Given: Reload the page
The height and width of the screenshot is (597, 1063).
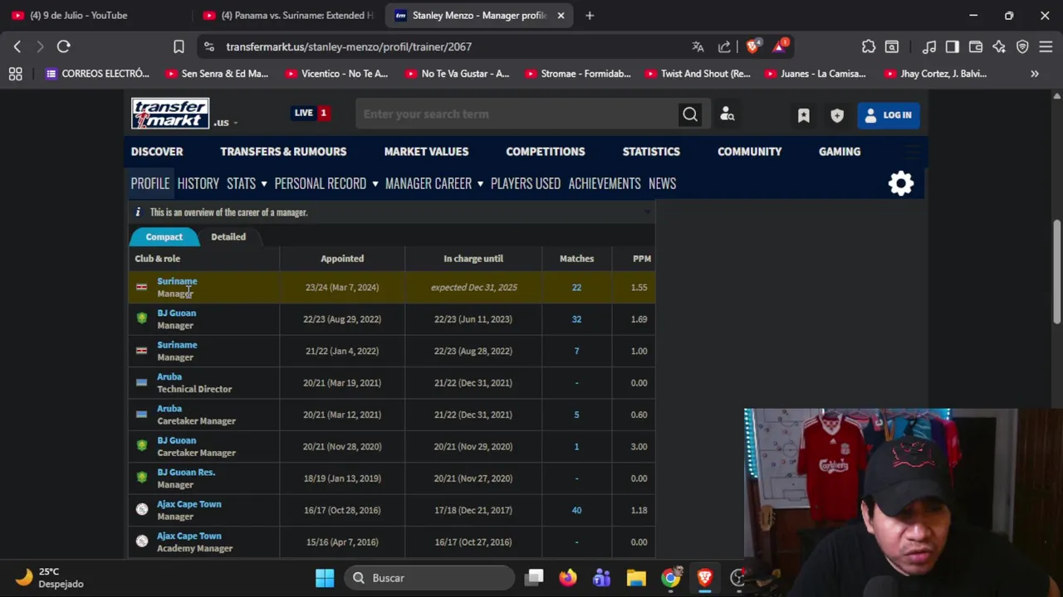Looking at the screenshot, I should click(x=63, y=46).
